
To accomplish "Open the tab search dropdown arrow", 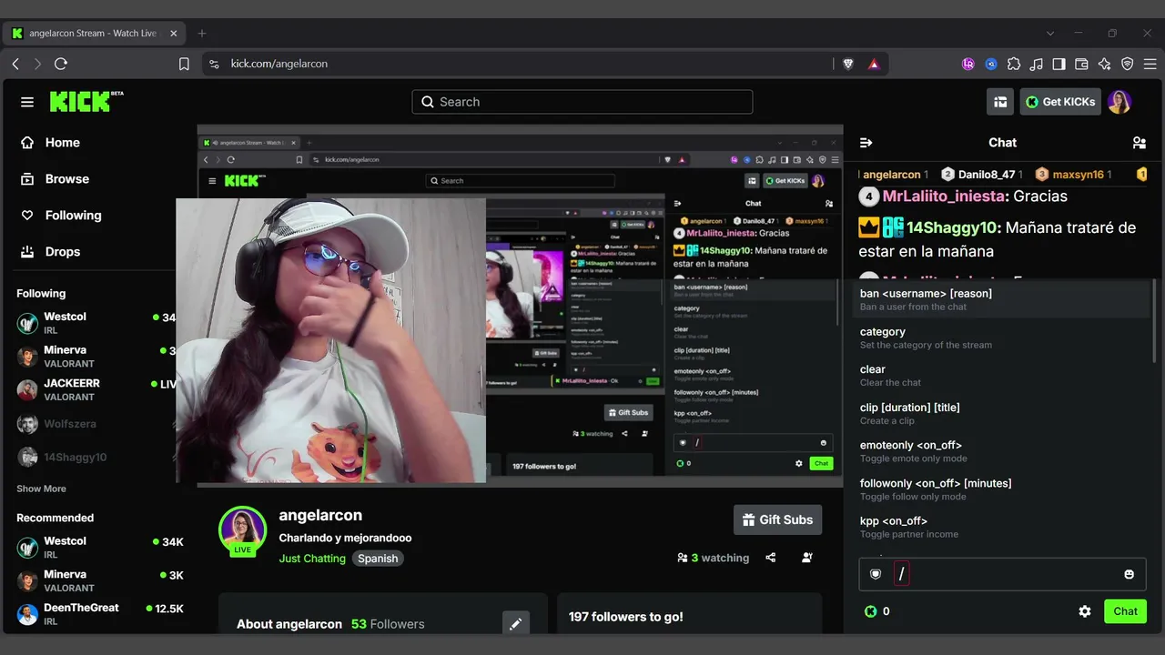I will point(1050,34).
